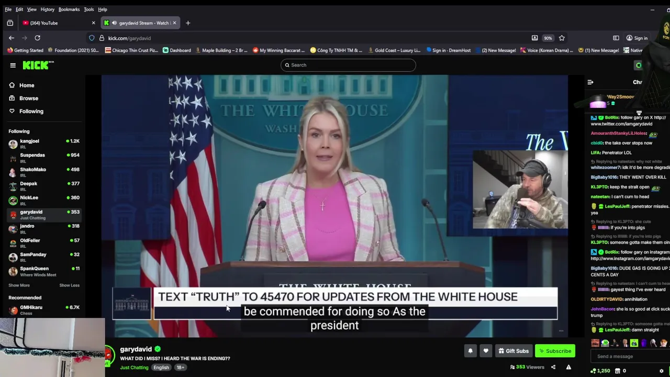
Task: Open the History menu
Action: tap(48, 9)
